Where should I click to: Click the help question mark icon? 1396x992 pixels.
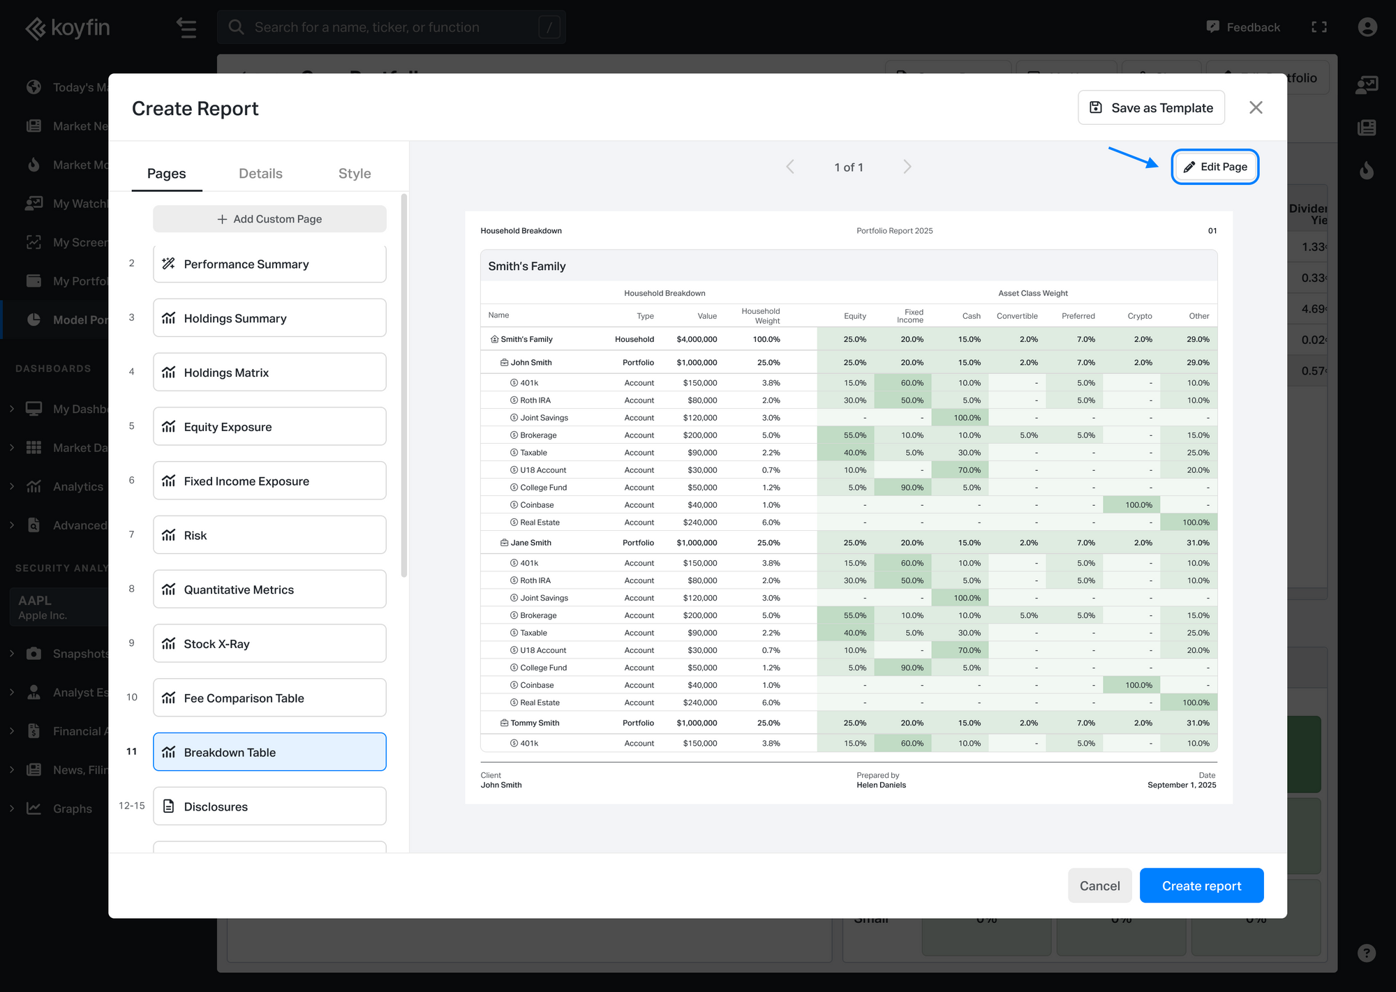coord(1367,953)
